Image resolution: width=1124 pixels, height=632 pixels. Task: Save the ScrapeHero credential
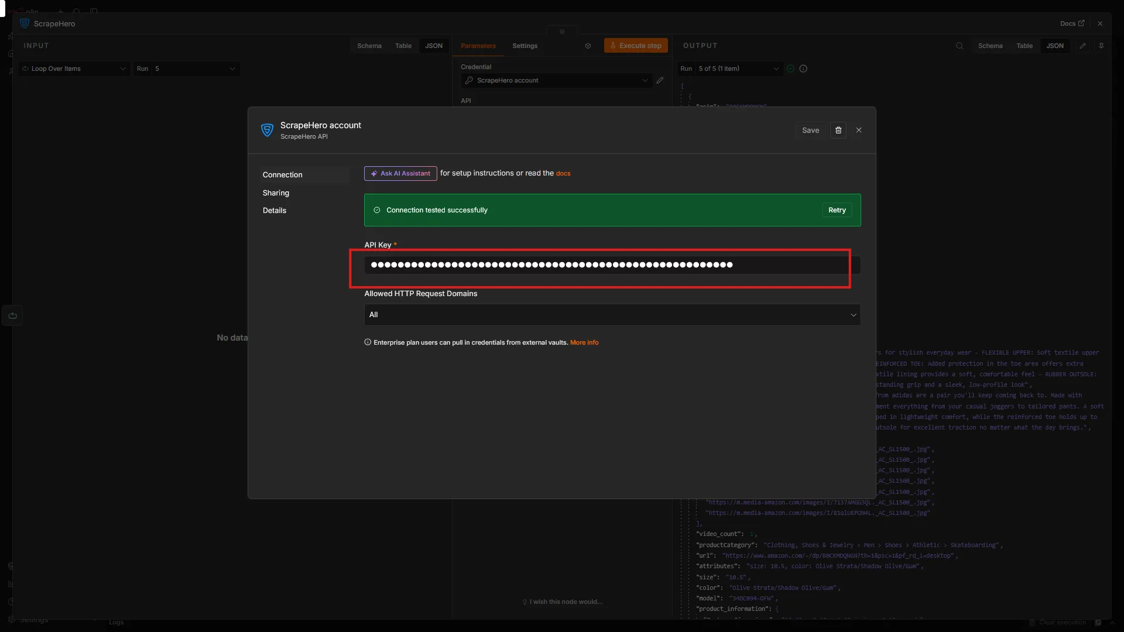tap(811, 130)
